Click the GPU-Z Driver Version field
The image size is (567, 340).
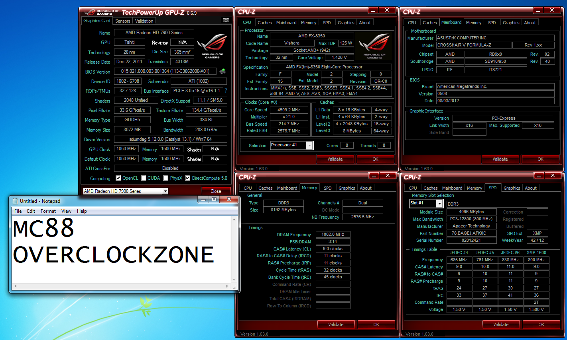coord(171,139)
